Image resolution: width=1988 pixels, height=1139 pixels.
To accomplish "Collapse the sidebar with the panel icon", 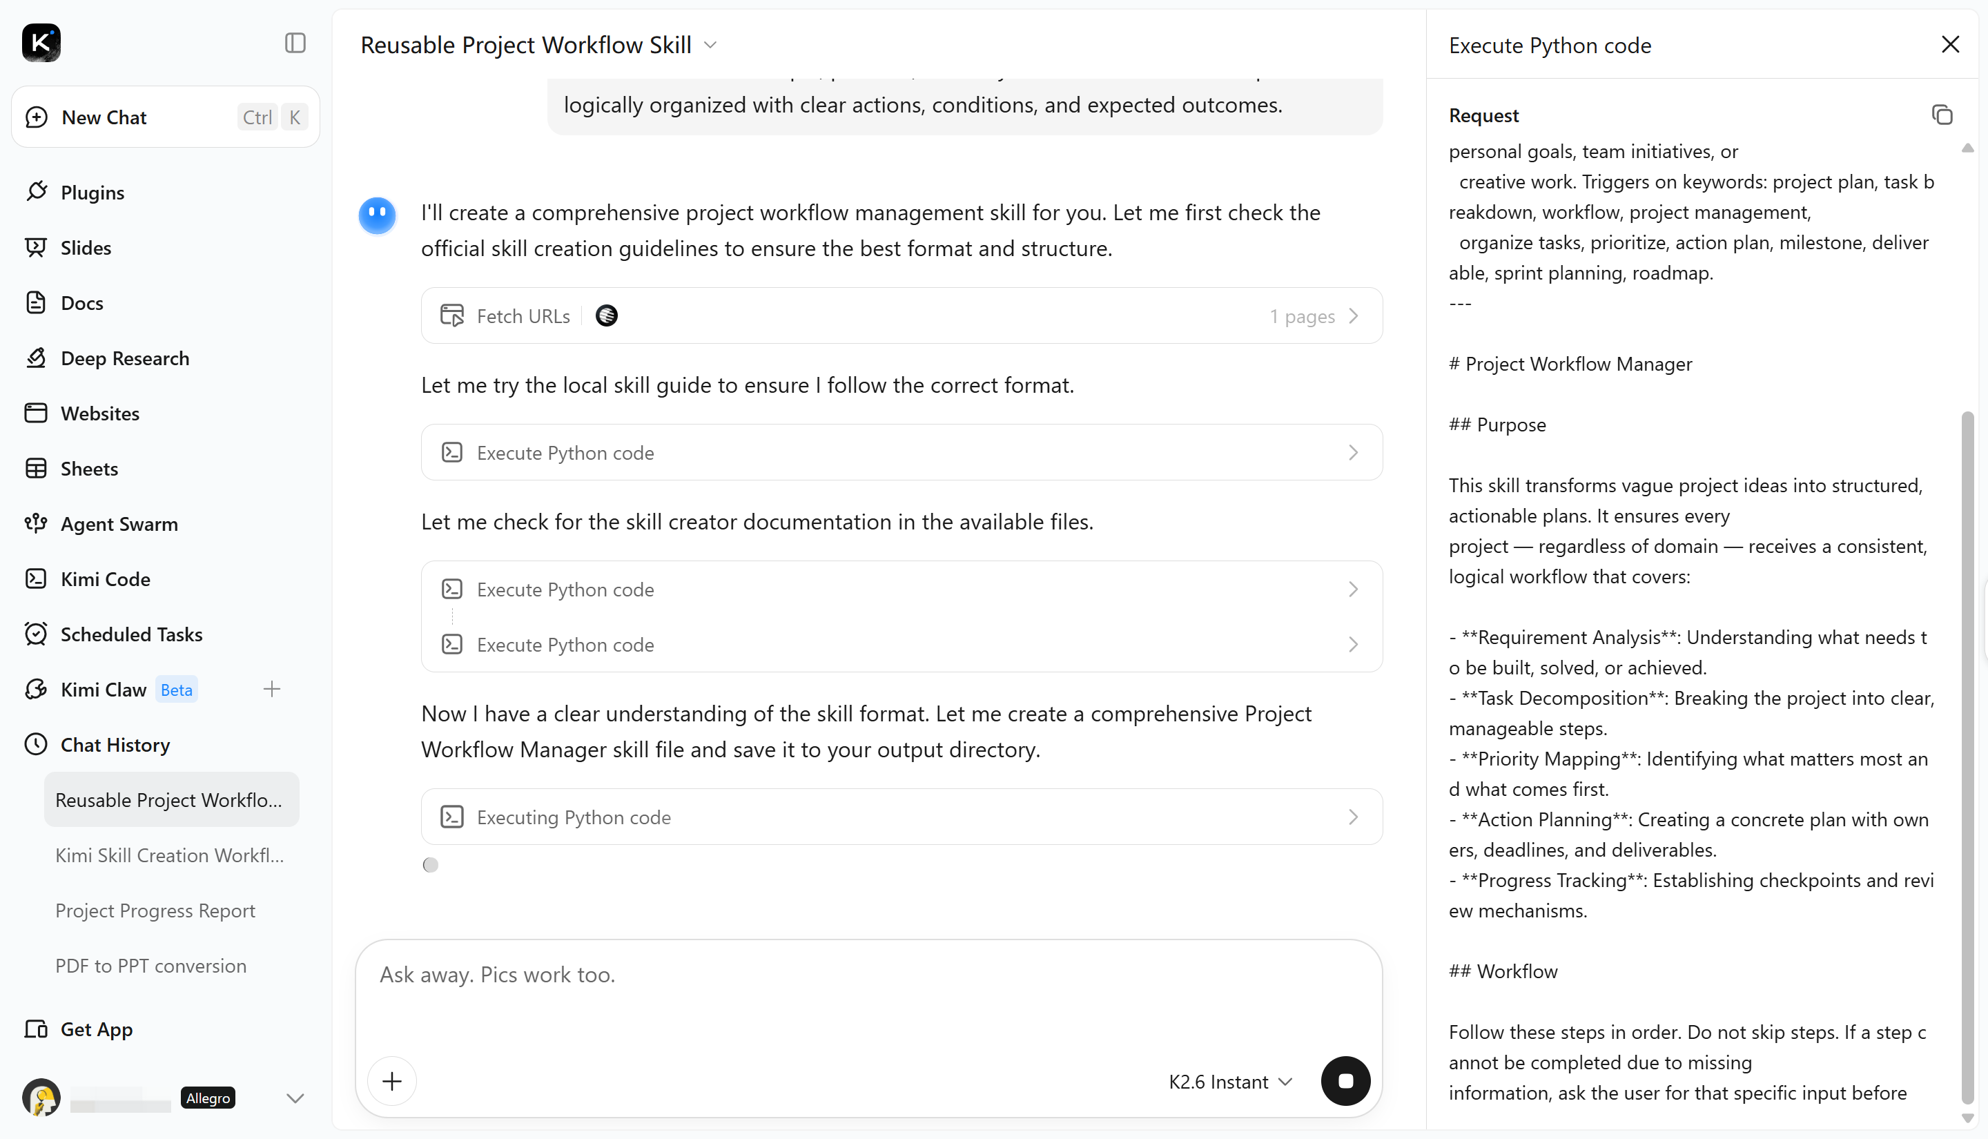I will point(295,43).
